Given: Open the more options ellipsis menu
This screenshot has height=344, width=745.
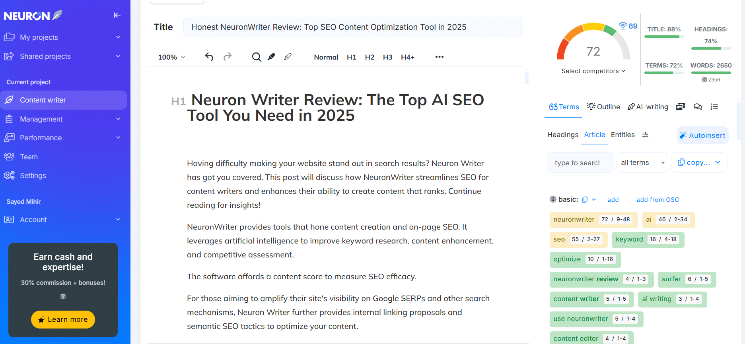Looking at the screenshot, I should [x=439, y=57].
